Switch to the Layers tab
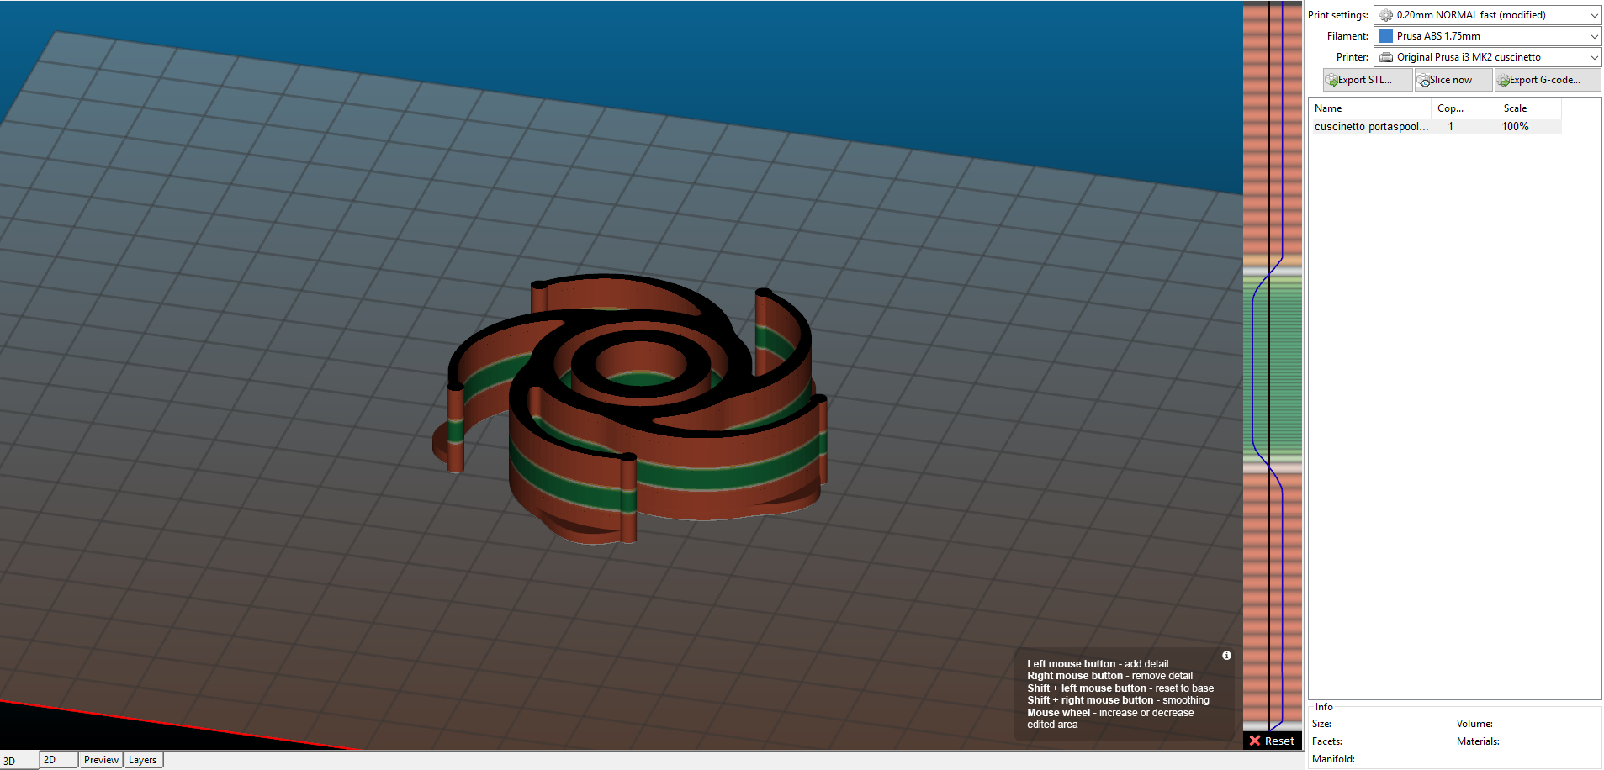Screen dimensions: 1604x770 [143, 760]
